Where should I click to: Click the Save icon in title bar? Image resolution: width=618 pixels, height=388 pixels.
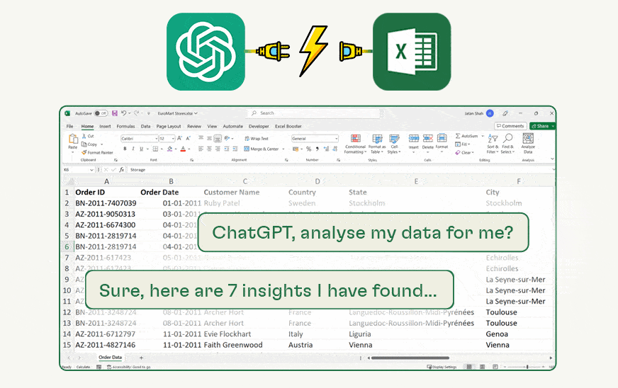tap(115, 113)
